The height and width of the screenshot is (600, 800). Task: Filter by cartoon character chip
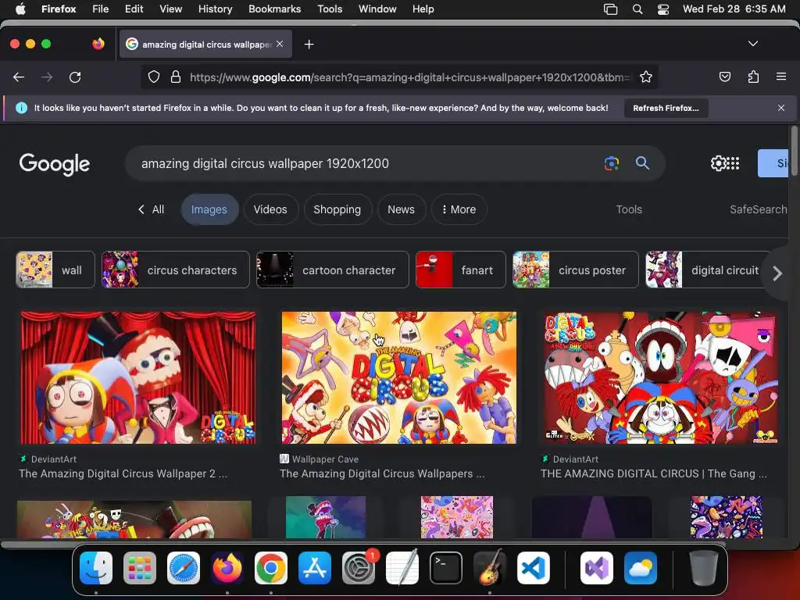333,270
